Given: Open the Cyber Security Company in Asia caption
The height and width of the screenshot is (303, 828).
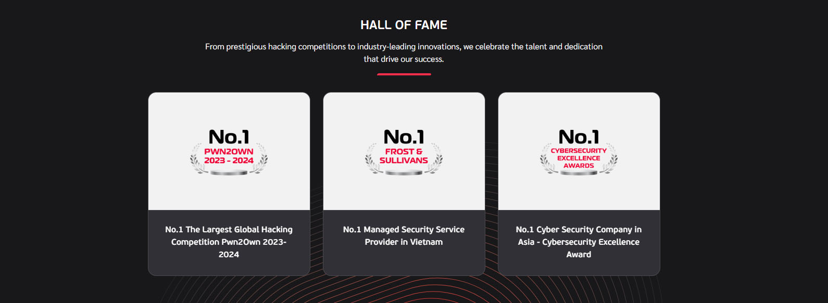Looking at the screenshot, I should 579,242.
